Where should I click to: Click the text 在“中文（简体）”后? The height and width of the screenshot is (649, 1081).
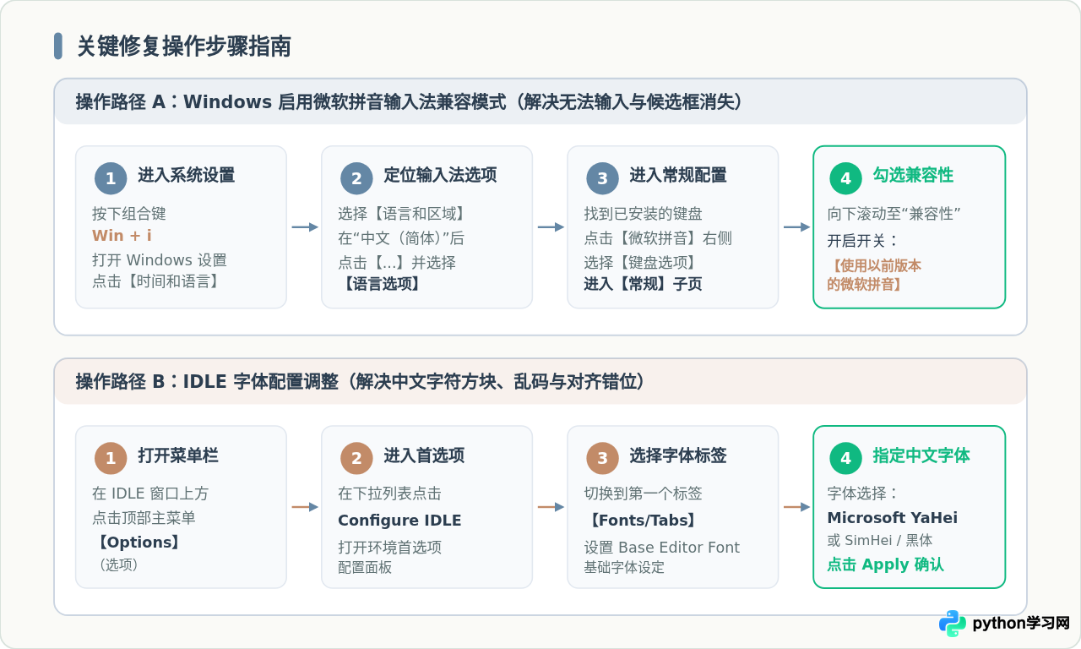point(401,238)
